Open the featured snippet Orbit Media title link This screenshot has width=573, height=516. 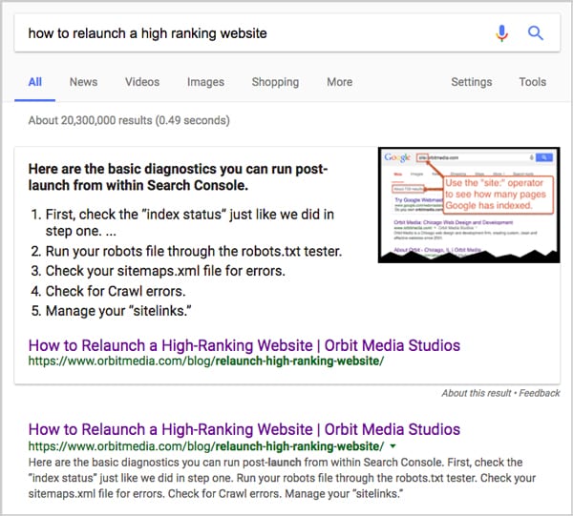244,345
